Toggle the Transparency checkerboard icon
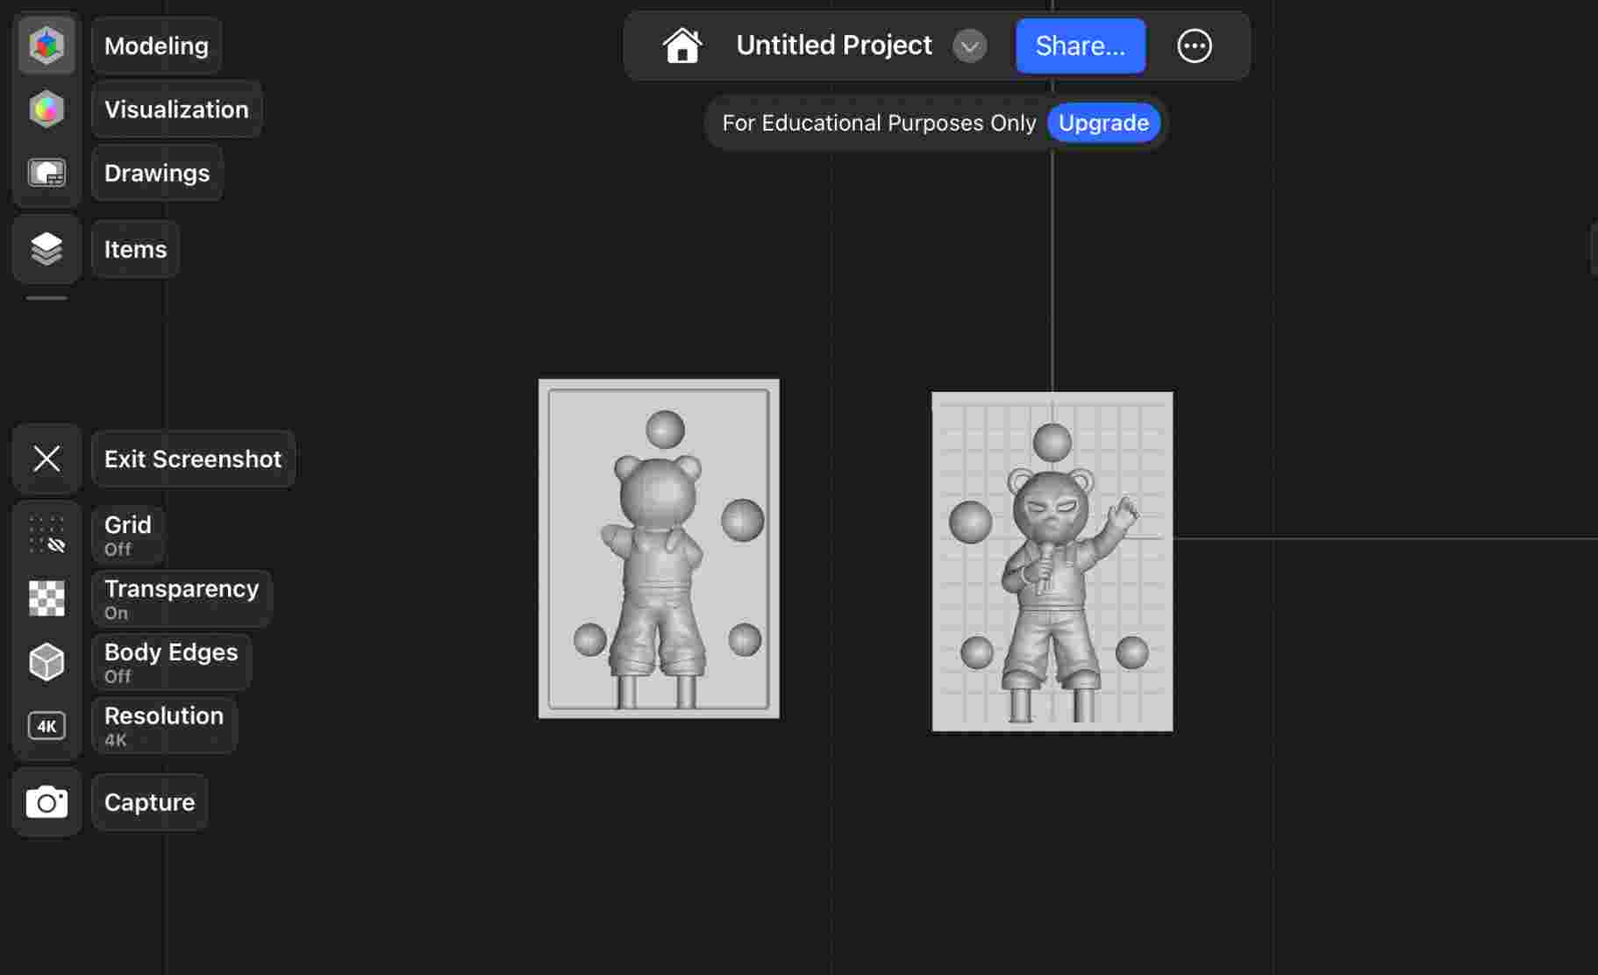1598x975 pixels. (46, 599)
